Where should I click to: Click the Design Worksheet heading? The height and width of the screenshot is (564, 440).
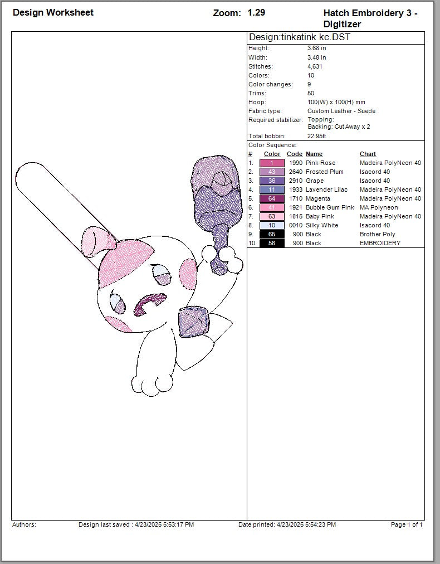point(53,12)
